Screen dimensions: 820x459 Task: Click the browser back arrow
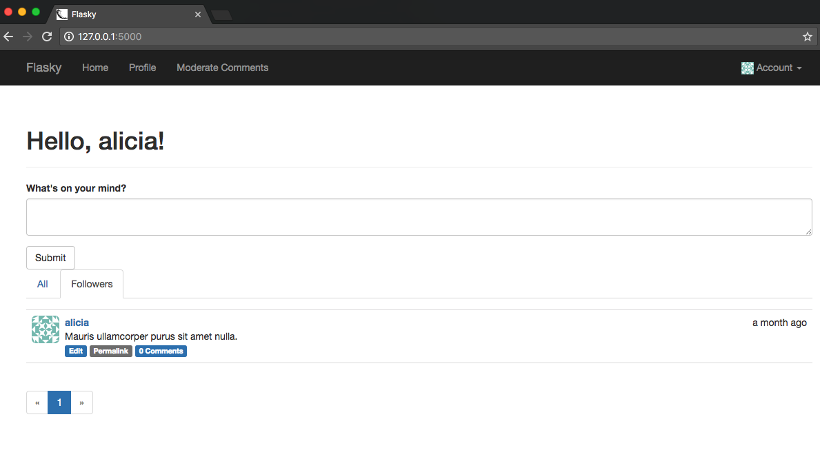pos(8,37)
